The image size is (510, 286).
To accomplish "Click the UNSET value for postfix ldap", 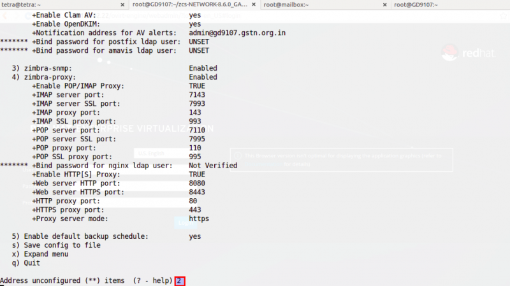I will coord(199,41).
